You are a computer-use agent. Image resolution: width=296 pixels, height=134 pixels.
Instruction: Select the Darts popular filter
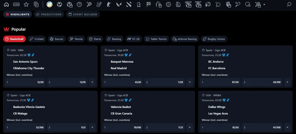[x=95, y=39]
